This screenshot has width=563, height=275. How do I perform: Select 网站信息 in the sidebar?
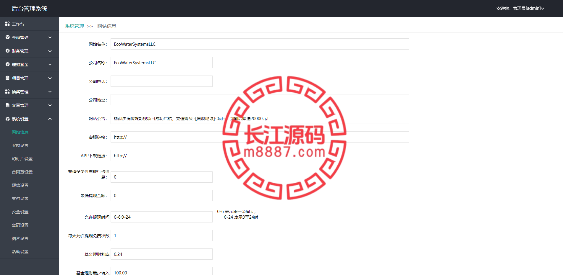pyautogui.click(x=20, y=132)
